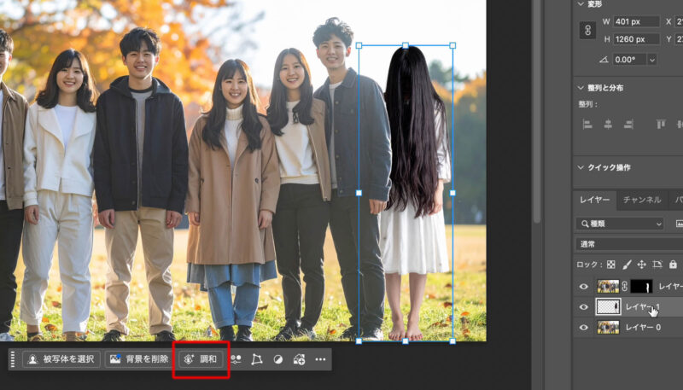The height and width of the screenshot is (390, 683).
Task: Click the 整列： label
Action: pos(588,104)
